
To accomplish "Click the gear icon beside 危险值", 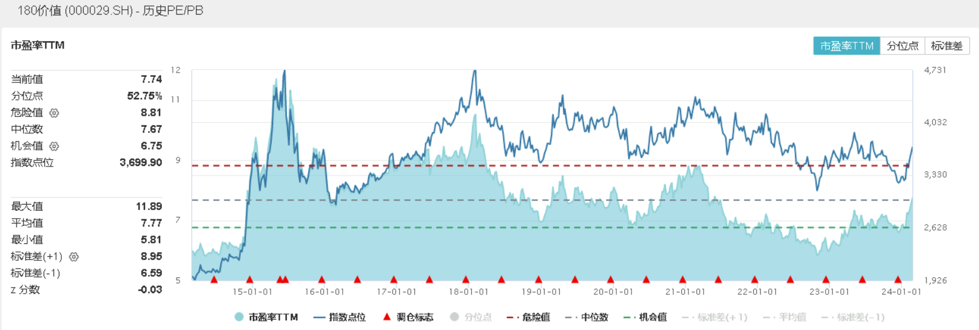I will pyautogui.click(x=54, y=113).
